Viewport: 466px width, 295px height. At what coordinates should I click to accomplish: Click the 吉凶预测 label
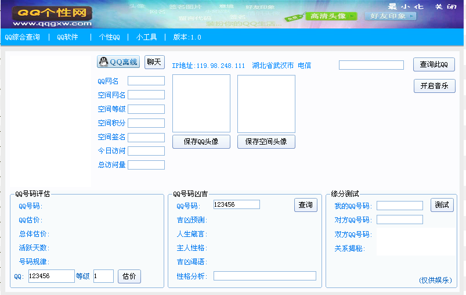192,220
